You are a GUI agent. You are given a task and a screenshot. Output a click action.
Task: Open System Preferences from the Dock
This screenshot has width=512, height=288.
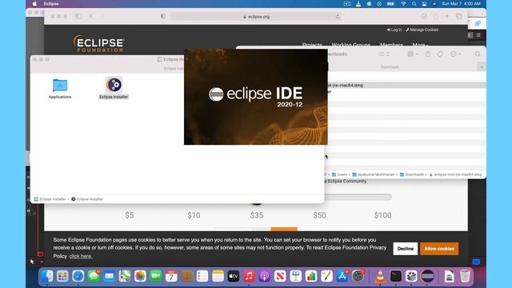pyautogui.click(x=358, y=276)
